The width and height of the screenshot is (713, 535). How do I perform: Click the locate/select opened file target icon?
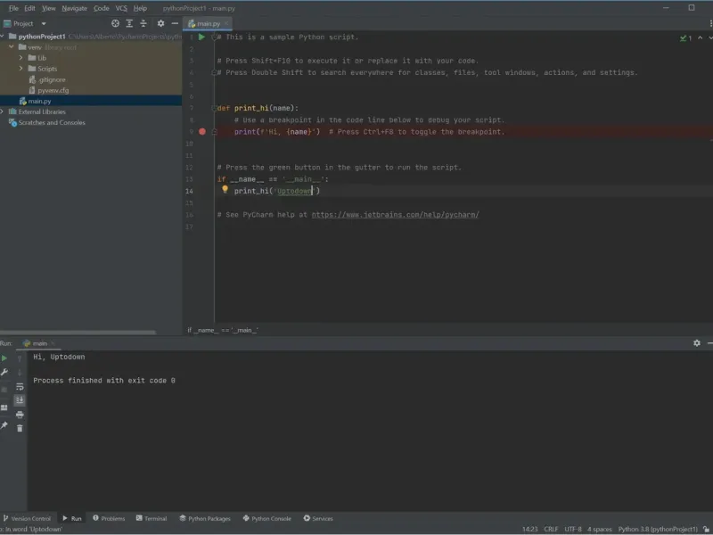tap(115, 23)
